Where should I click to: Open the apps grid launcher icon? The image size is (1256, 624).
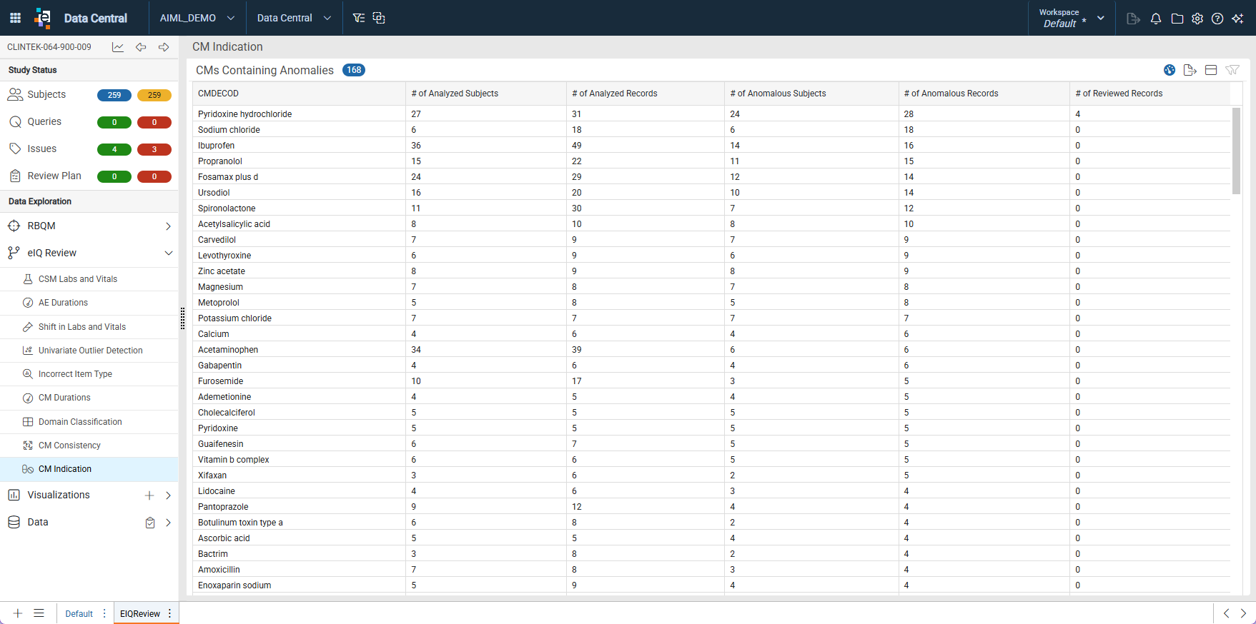click(x=15, y=18)
